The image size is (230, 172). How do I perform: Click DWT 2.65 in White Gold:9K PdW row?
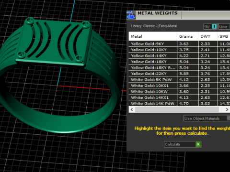[x=205, y=80]
